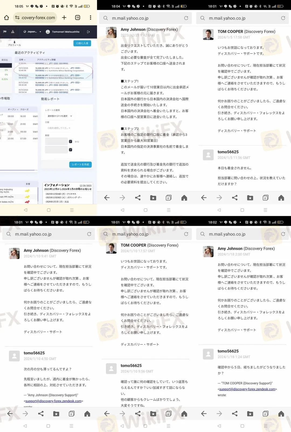Tap the forward arrow under the 2024/1/10 17:57 TOM COOPER email
Screen dimensions: 291x432
122,414
